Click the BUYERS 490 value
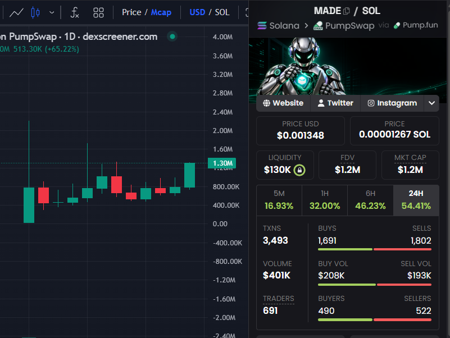Screen dimensions: 450x338 [326, 310]
